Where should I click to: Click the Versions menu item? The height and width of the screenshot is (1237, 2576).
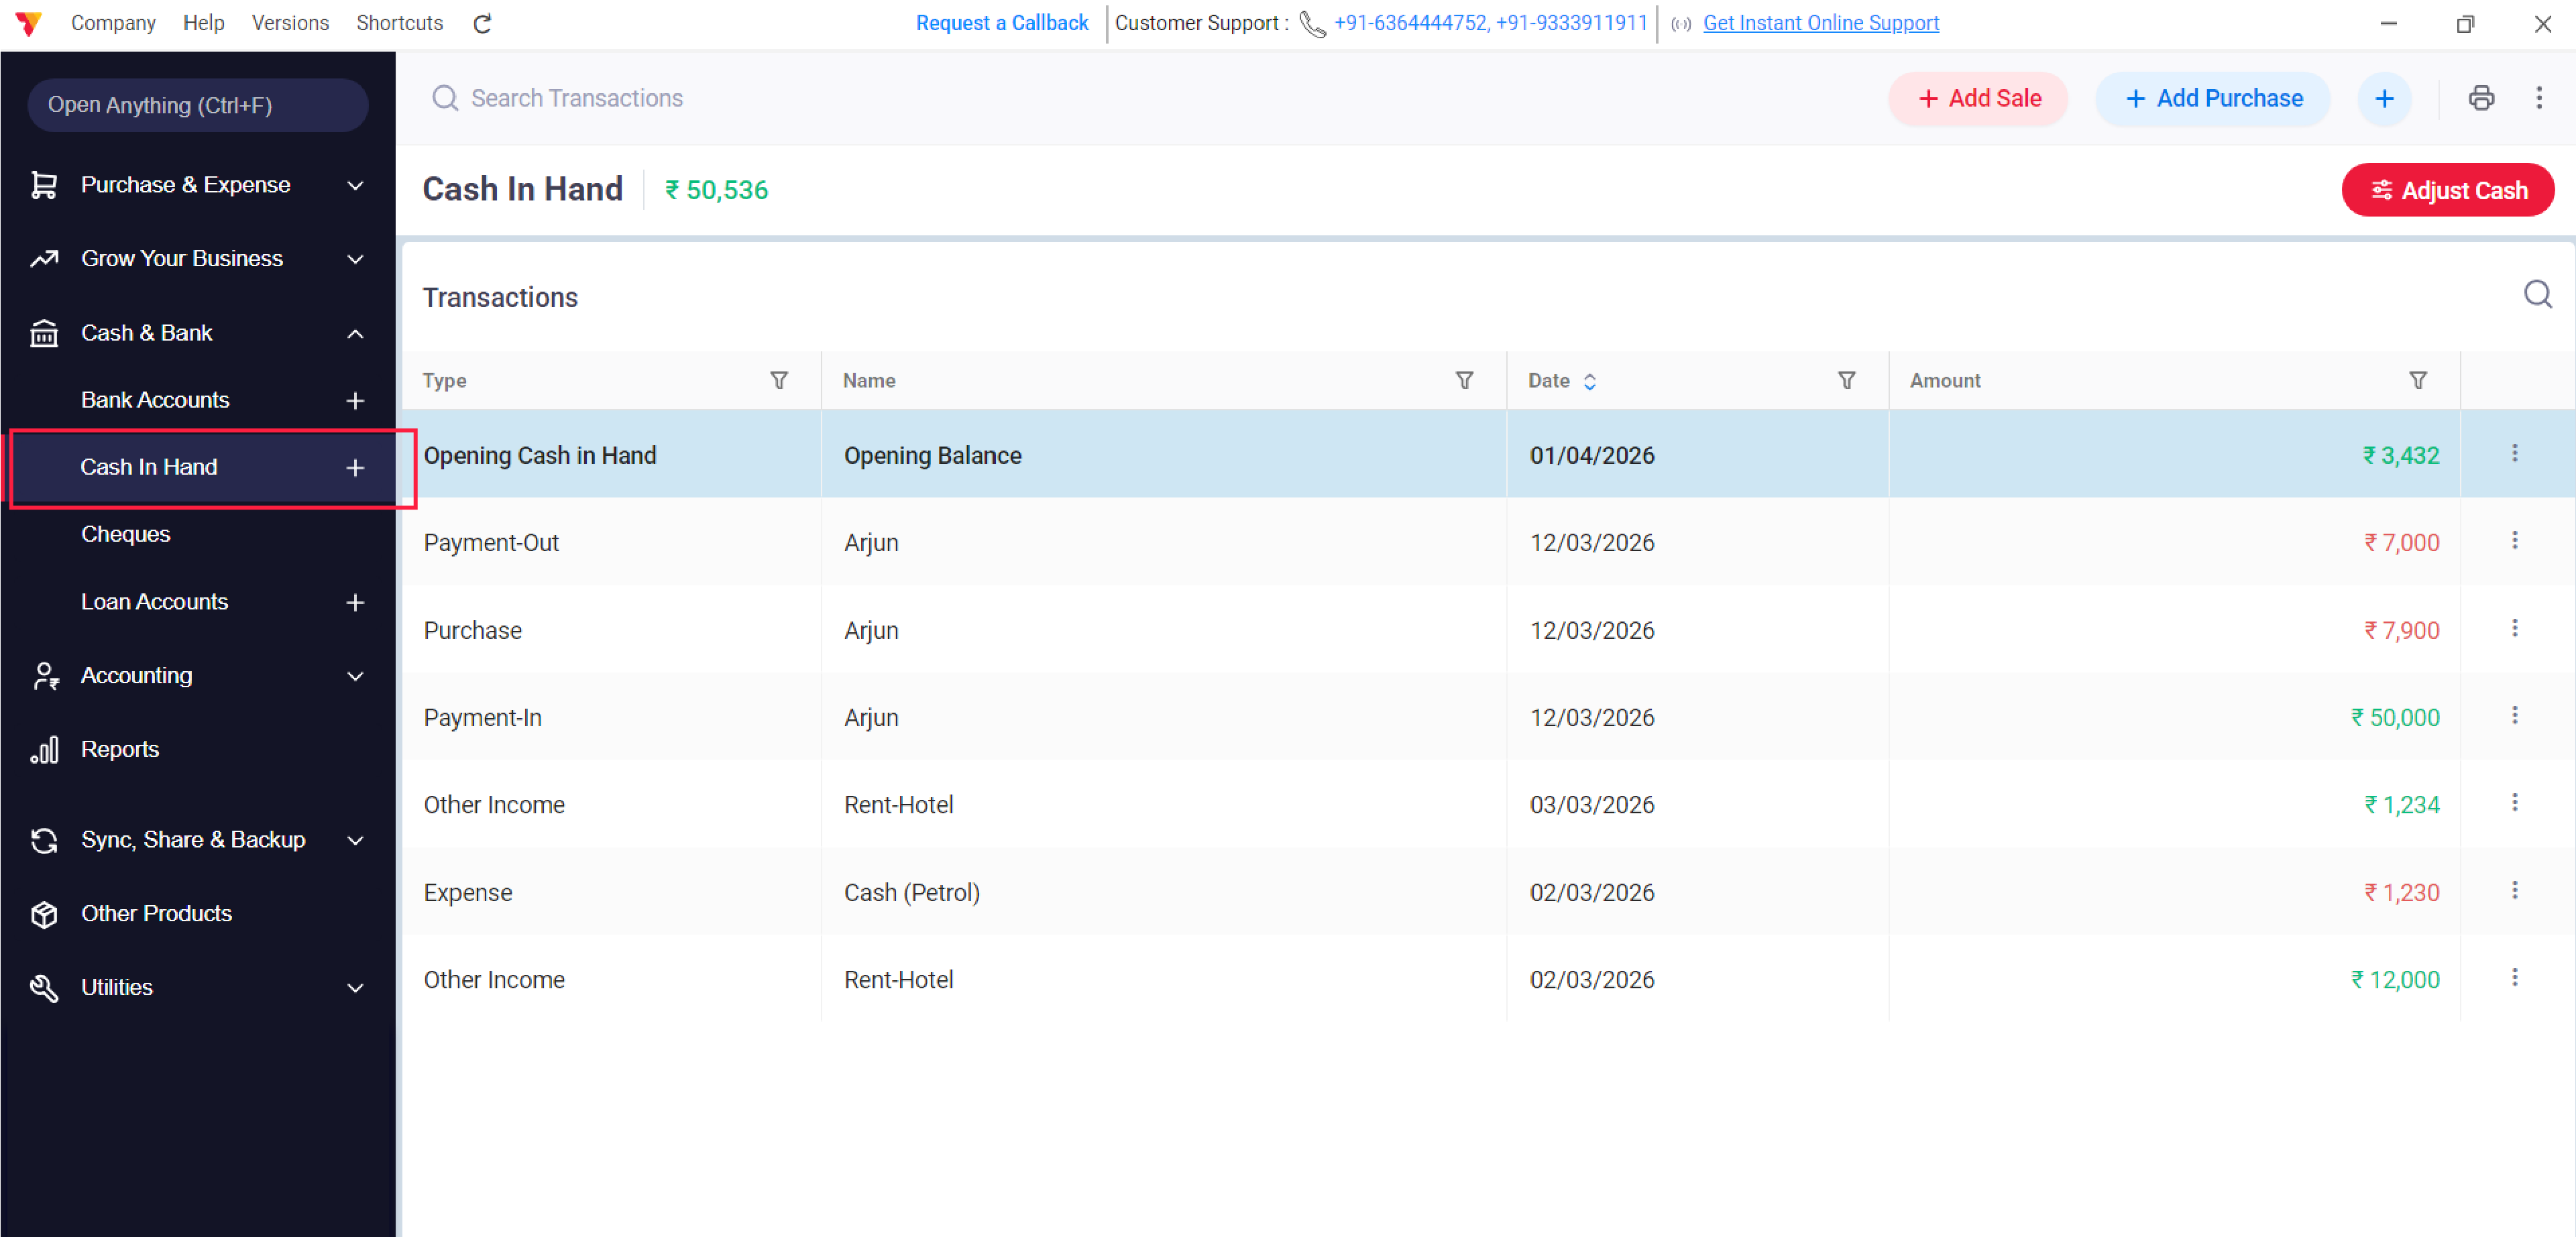[290, 23]
